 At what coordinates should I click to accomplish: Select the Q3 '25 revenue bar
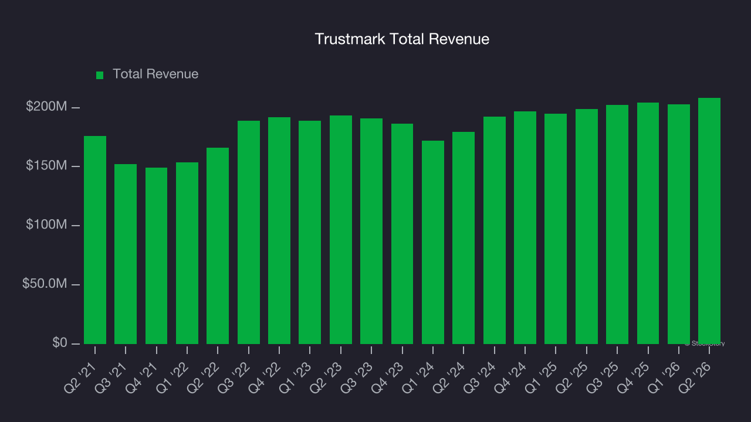pyautogui.click(x=617, y=224)
